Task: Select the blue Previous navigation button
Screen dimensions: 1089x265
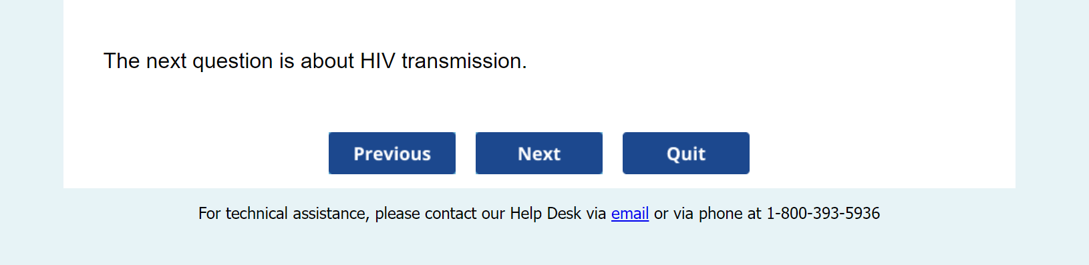Action: click(x=392, y=154)
